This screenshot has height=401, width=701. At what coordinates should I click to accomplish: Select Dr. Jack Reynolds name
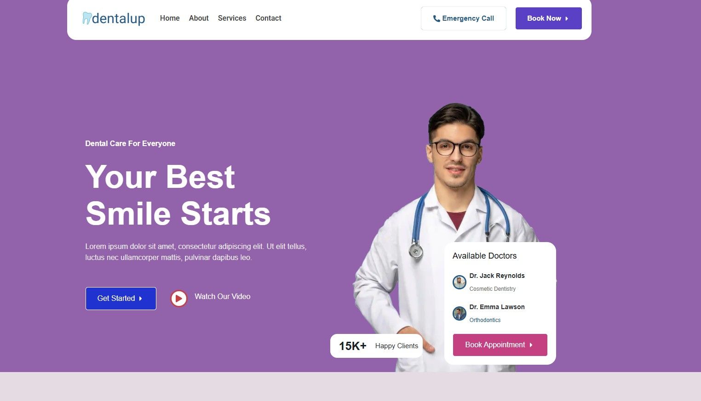497,276
